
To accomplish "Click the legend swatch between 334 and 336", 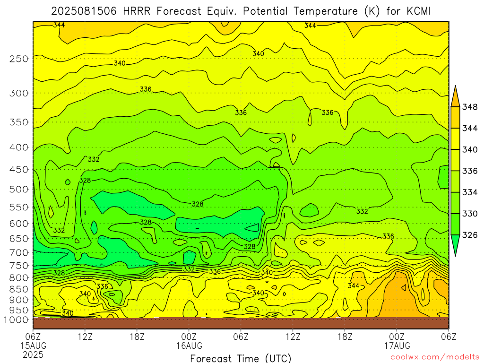I will pyautogui.click(x=455, y=181).
